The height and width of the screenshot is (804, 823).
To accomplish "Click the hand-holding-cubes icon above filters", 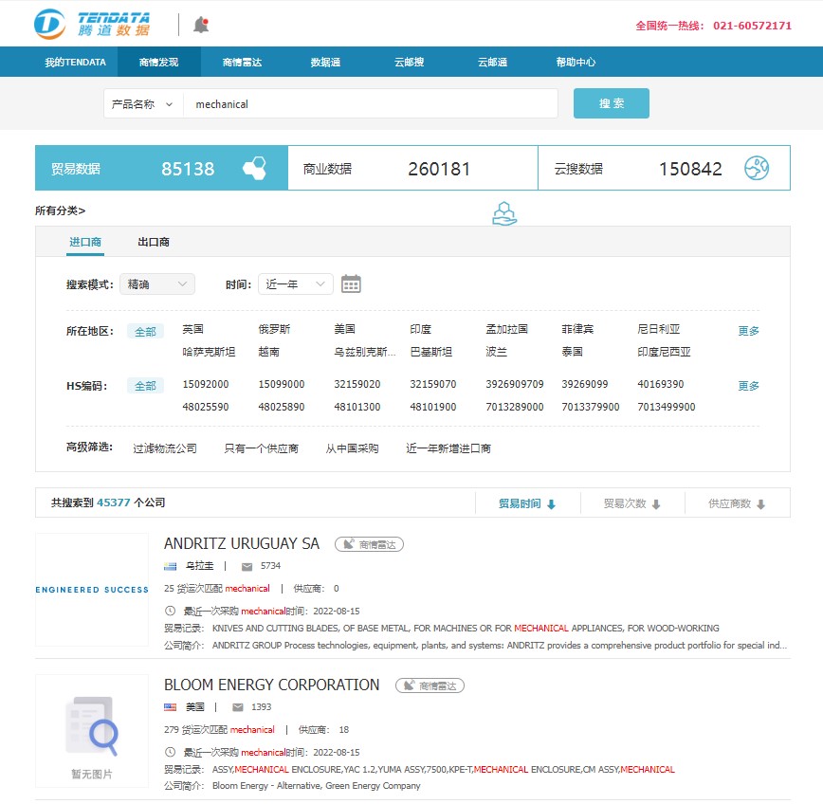I will [x=504, y=213].
